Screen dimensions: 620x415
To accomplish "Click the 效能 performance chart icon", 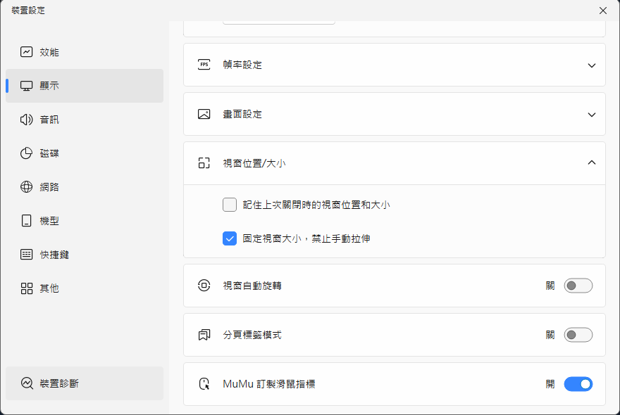I will [27, 52].
